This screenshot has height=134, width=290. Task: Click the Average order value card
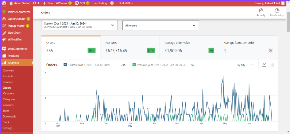(x=189, y=47)
